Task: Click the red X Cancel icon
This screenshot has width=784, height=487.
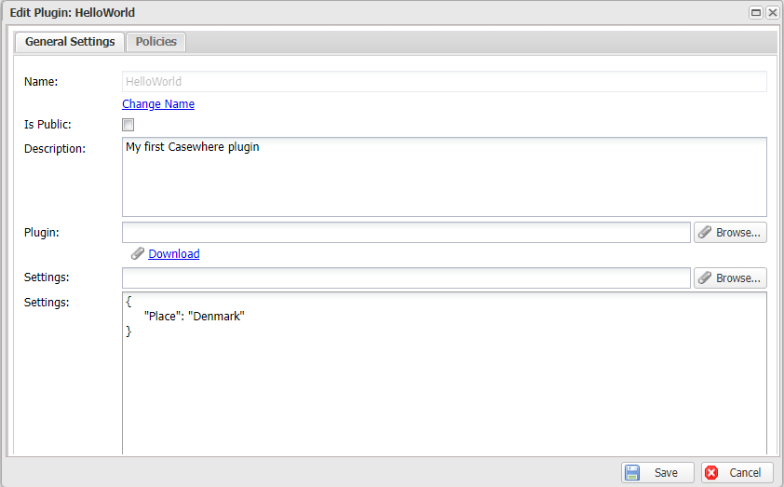Action: (x=712, y=473)
